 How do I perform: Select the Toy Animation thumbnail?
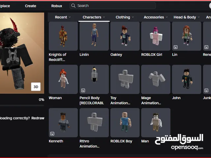click(125, 79)
